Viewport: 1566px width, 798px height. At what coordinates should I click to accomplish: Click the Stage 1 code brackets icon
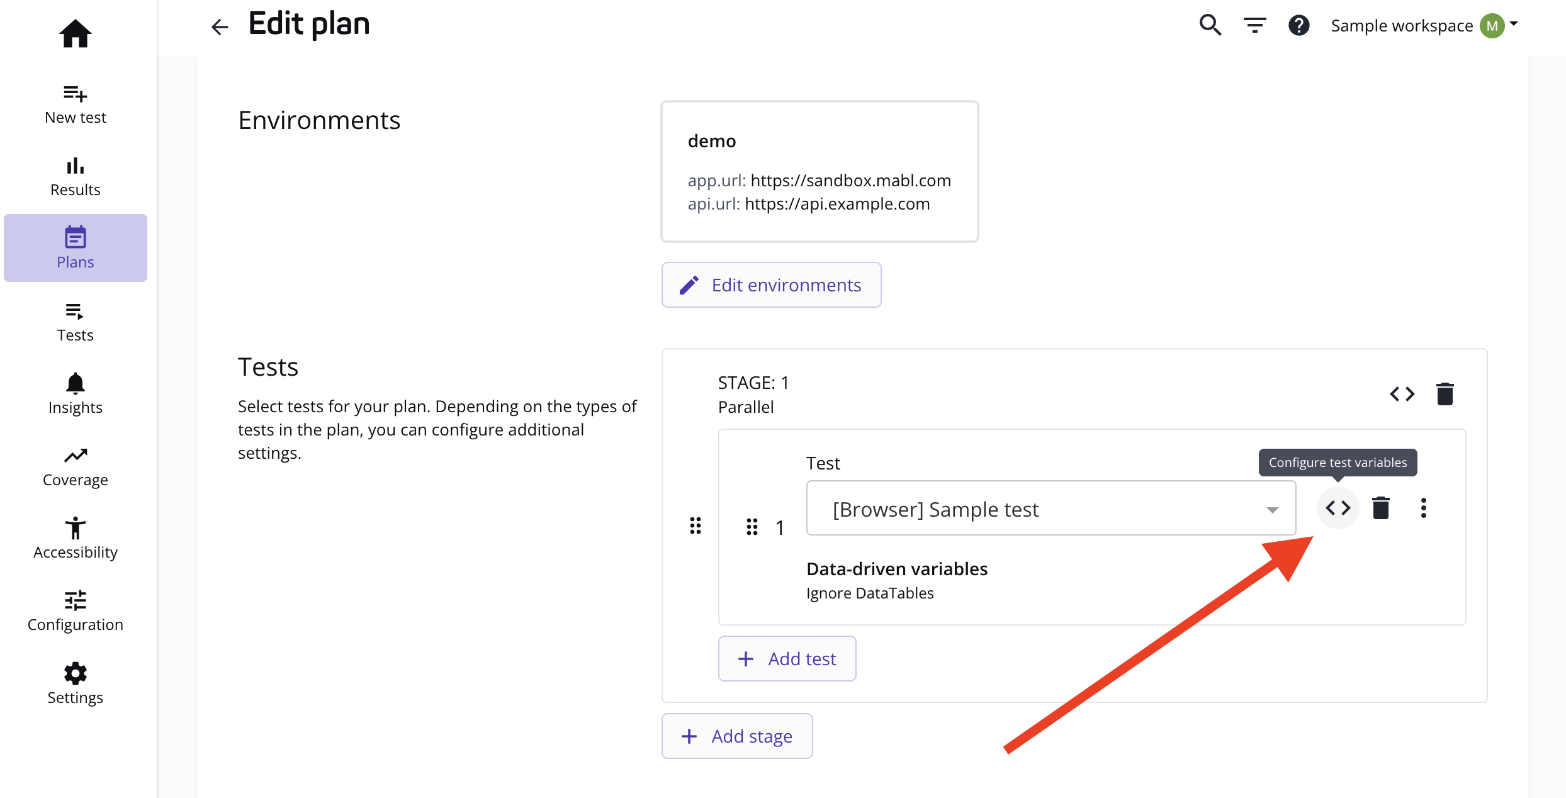tap(1402, 394)
